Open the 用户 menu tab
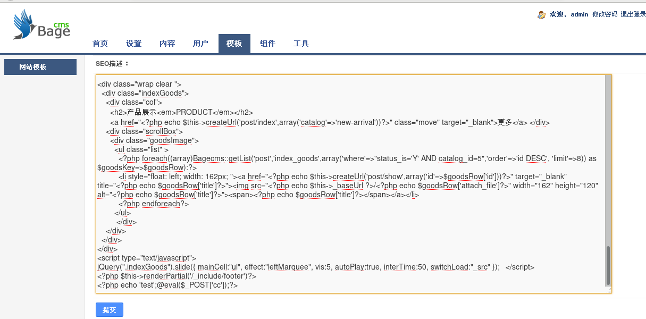The image size is (646, 319). click(x=200, y=44)
